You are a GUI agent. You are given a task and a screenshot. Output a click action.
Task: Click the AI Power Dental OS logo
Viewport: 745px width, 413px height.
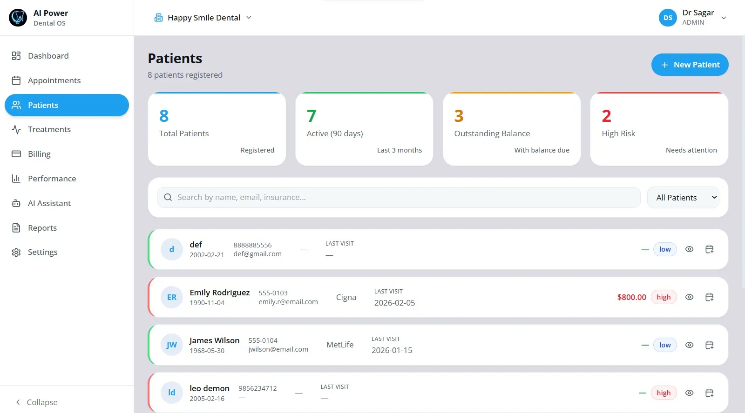coord(18,18)
